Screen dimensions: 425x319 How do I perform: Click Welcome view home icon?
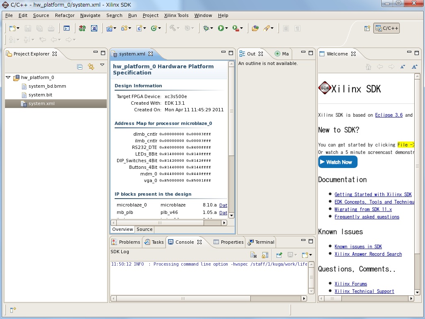pyautogui.click(x=368, y=67)
